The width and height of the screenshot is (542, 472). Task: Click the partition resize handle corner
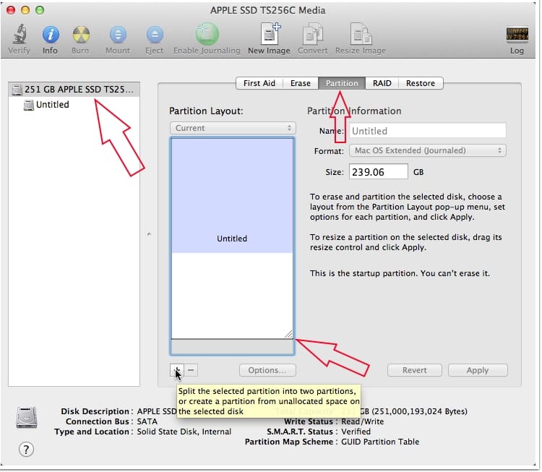click(x=288, y=334)
